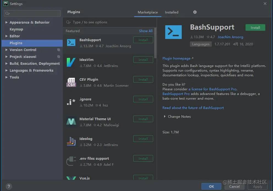Select Keymap in the settings tree
Screen dimensions: 273x191
pos(16,29)
